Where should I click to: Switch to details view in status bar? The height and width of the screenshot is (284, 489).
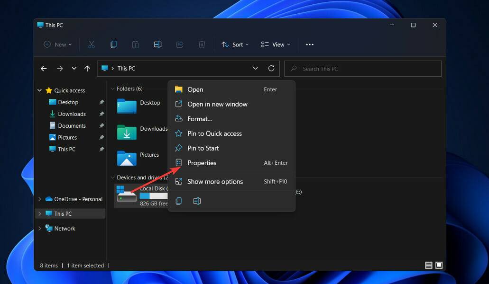[429, 266]
